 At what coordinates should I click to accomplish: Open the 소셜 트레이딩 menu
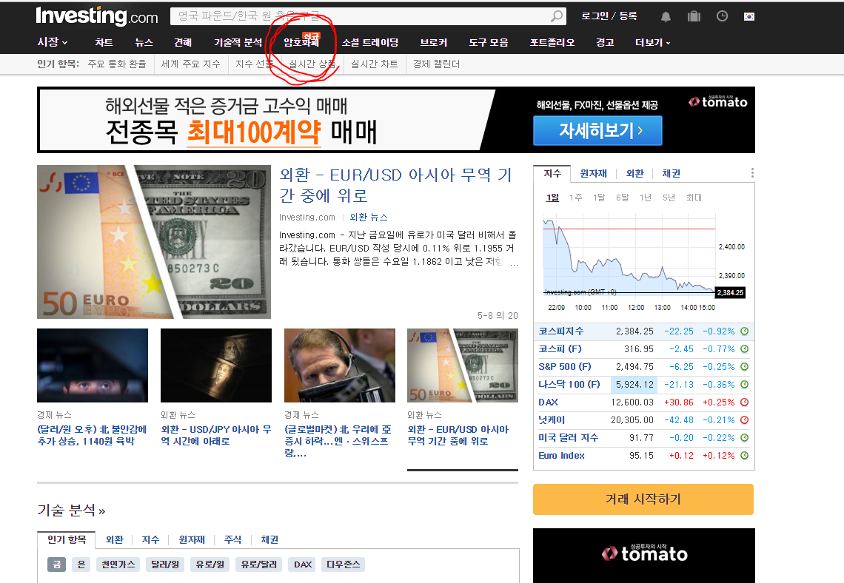click(370, 42)
